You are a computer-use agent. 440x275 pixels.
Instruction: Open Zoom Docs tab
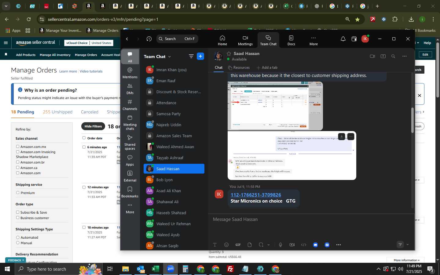click(x=291, y=40)
